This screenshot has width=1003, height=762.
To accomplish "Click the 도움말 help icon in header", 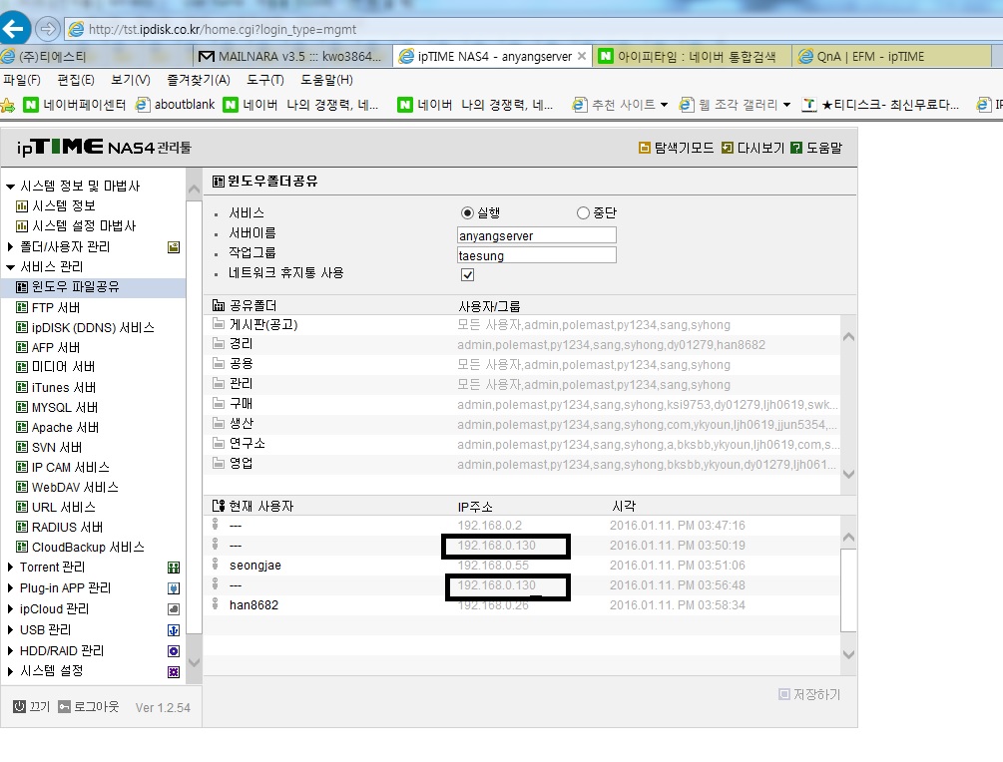I will (x=796, y=149).
